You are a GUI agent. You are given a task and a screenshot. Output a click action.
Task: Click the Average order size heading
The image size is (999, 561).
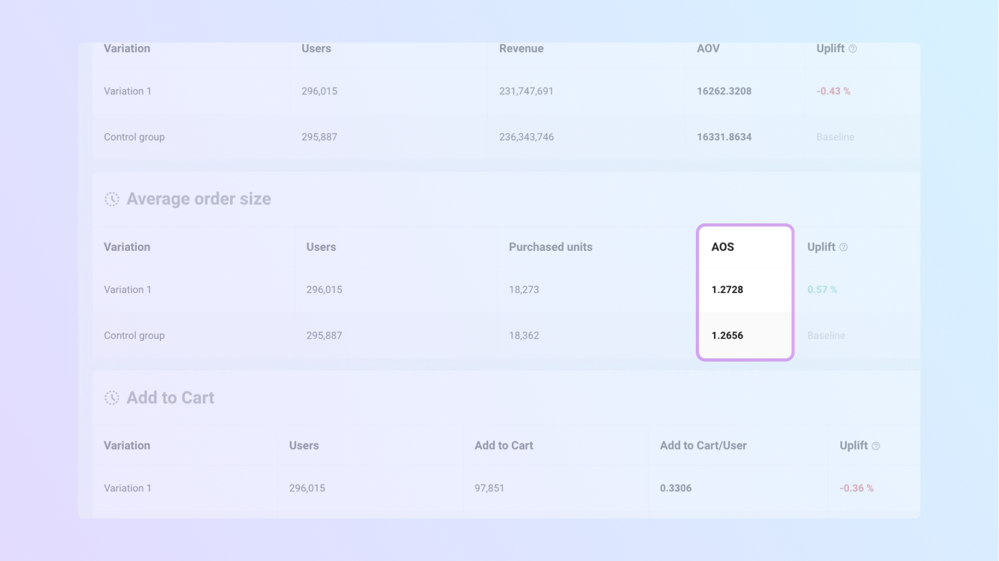(199, 199)
